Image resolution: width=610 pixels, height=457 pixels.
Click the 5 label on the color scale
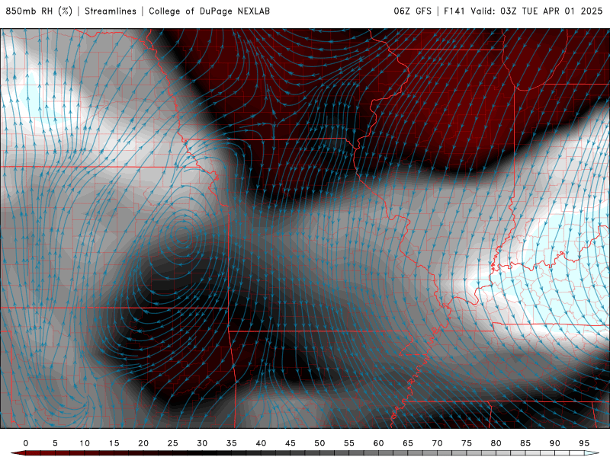(55, 443)
